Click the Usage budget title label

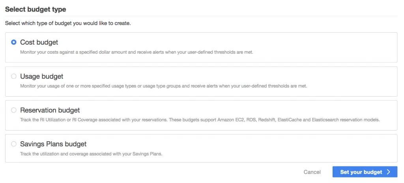pos(42,76)
